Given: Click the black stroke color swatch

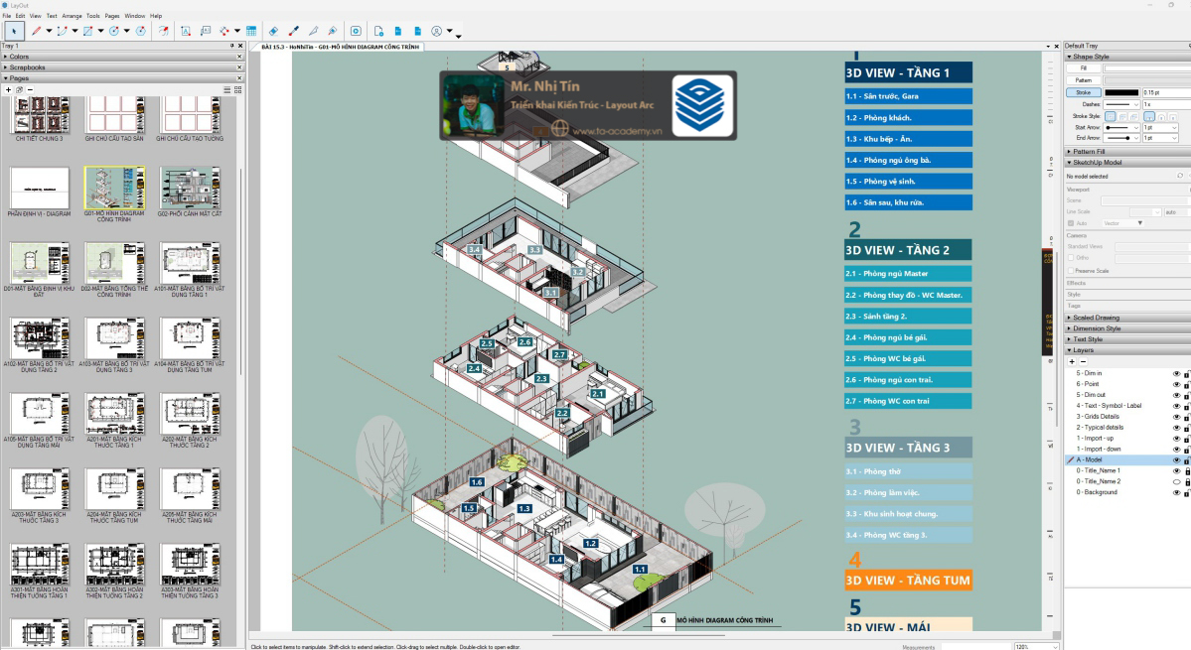Looking at the screenshot, I should (1121, 92).
